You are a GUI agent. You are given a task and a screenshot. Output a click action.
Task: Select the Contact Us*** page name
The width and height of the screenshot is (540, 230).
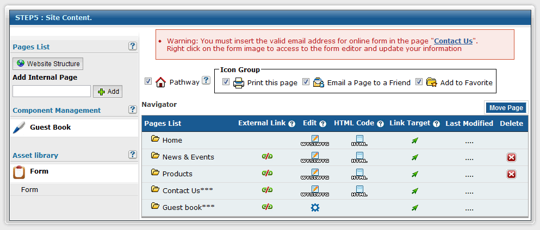click(x=188, y=191)
